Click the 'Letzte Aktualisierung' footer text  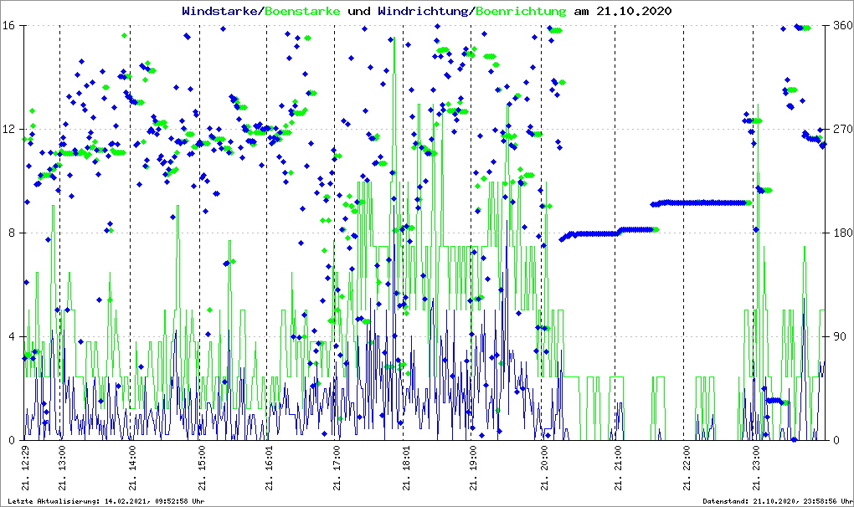tap(105, 500)
